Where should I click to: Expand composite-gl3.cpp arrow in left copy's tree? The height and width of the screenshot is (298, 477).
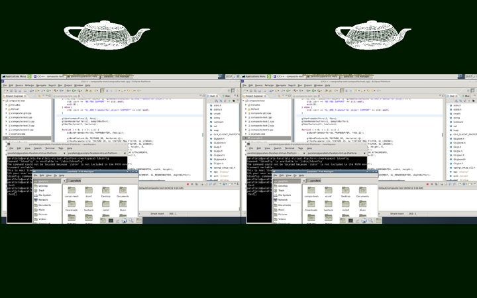pos(6,113)
